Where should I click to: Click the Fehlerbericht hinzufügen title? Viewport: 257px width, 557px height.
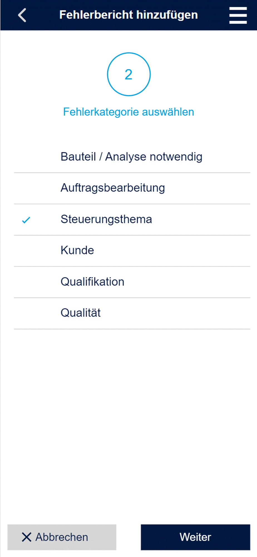[x=128, y=15]
